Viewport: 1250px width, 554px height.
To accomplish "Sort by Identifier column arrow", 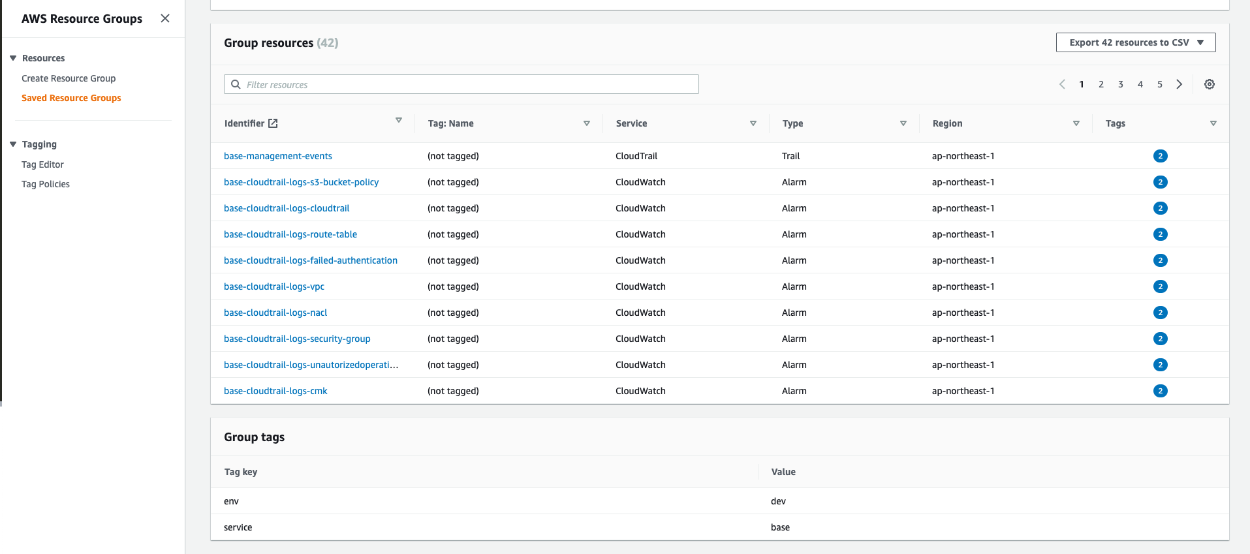I will tap(399, 120).
